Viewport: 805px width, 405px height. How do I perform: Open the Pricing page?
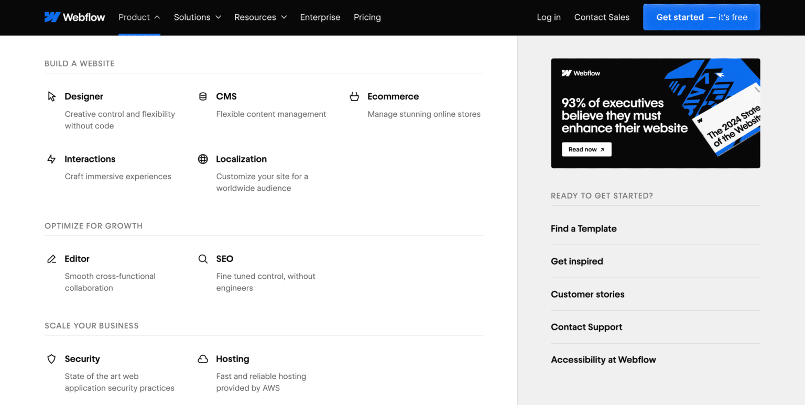coord(367,17)
